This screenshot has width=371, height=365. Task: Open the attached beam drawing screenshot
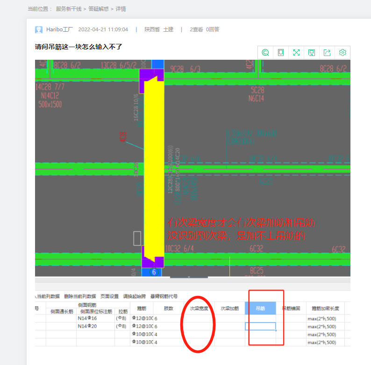coord(193,204)
